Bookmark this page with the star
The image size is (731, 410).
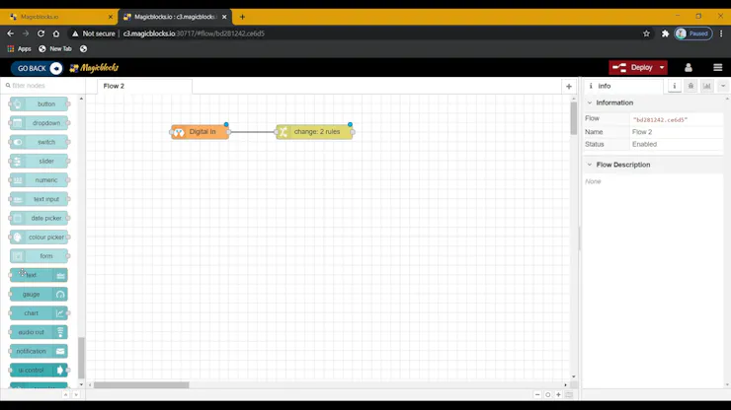(646, 34)
